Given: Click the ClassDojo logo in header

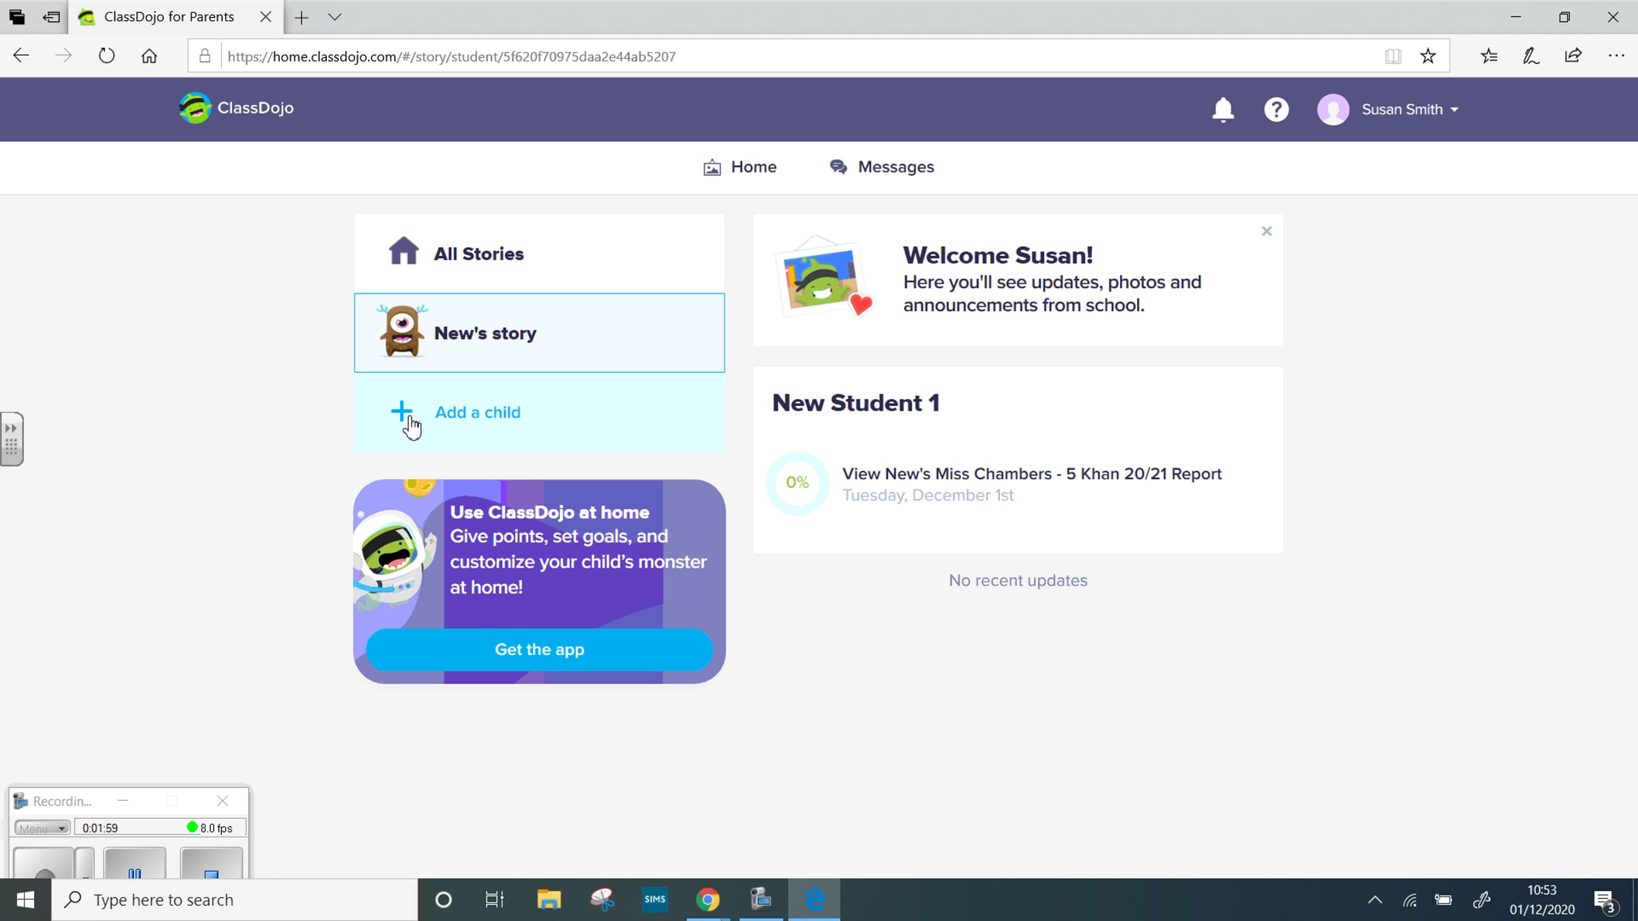Looking at the screenshot, I should 236,108.
